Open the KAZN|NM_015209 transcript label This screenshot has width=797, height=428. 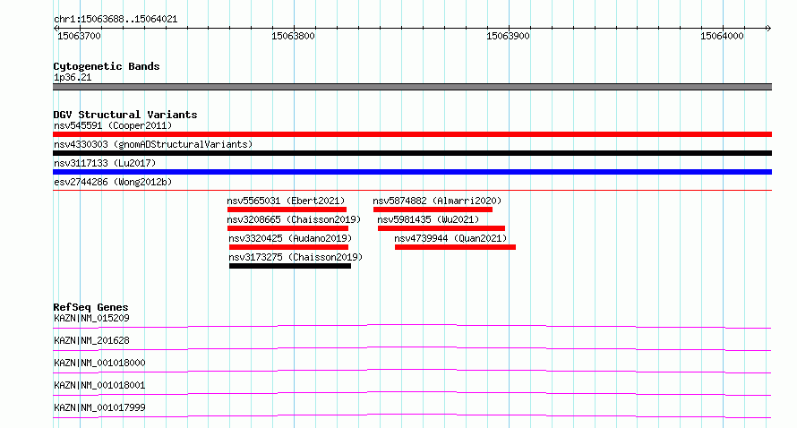click(x=91, y=318)
